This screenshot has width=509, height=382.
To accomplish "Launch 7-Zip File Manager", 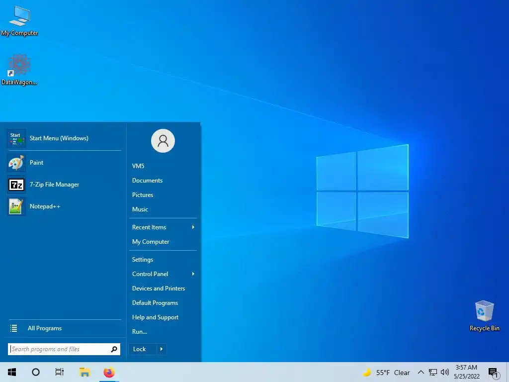I will point(64,185).
